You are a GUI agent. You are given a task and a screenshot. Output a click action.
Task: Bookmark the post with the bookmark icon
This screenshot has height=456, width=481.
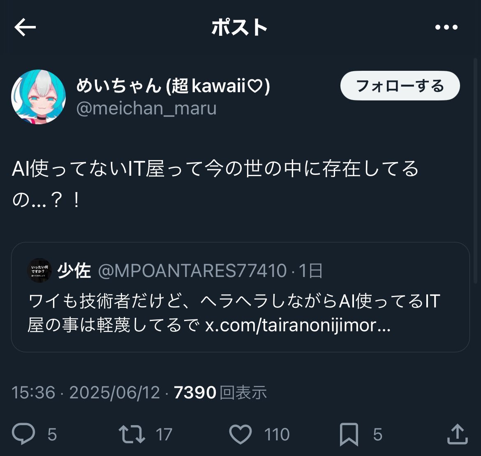(x=349, y=434)
